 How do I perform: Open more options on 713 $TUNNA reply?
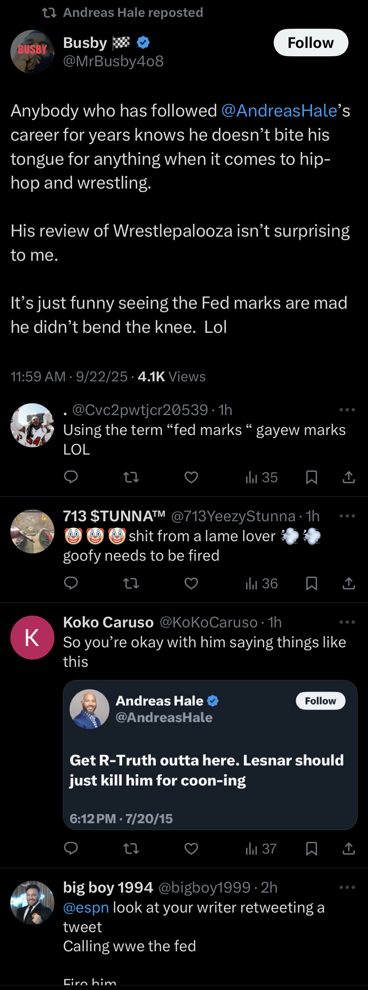[x=347, y=516]
